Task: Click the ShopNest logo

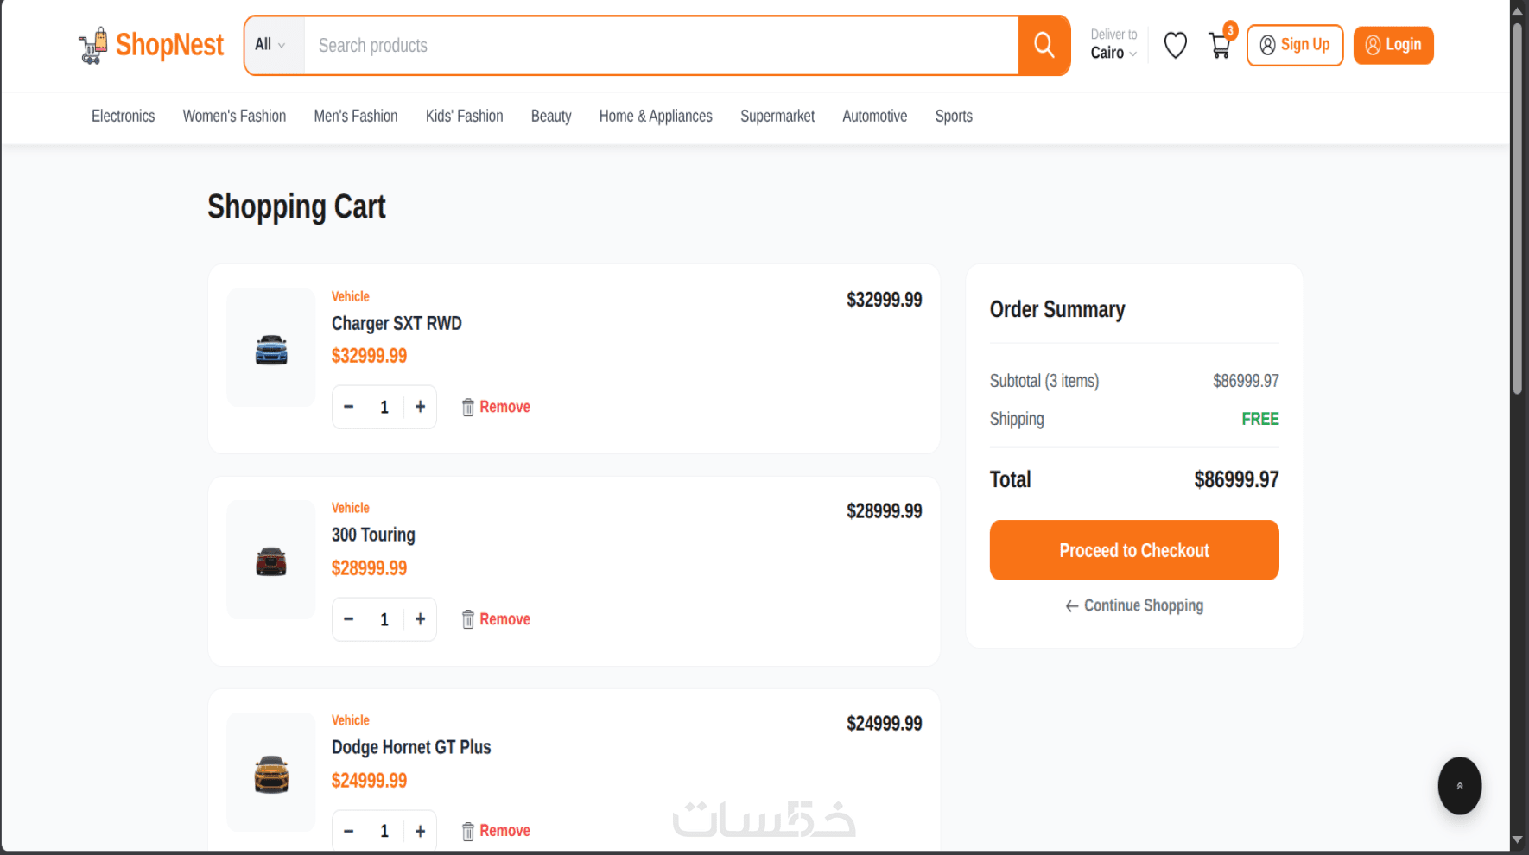Action: (151, 45)
